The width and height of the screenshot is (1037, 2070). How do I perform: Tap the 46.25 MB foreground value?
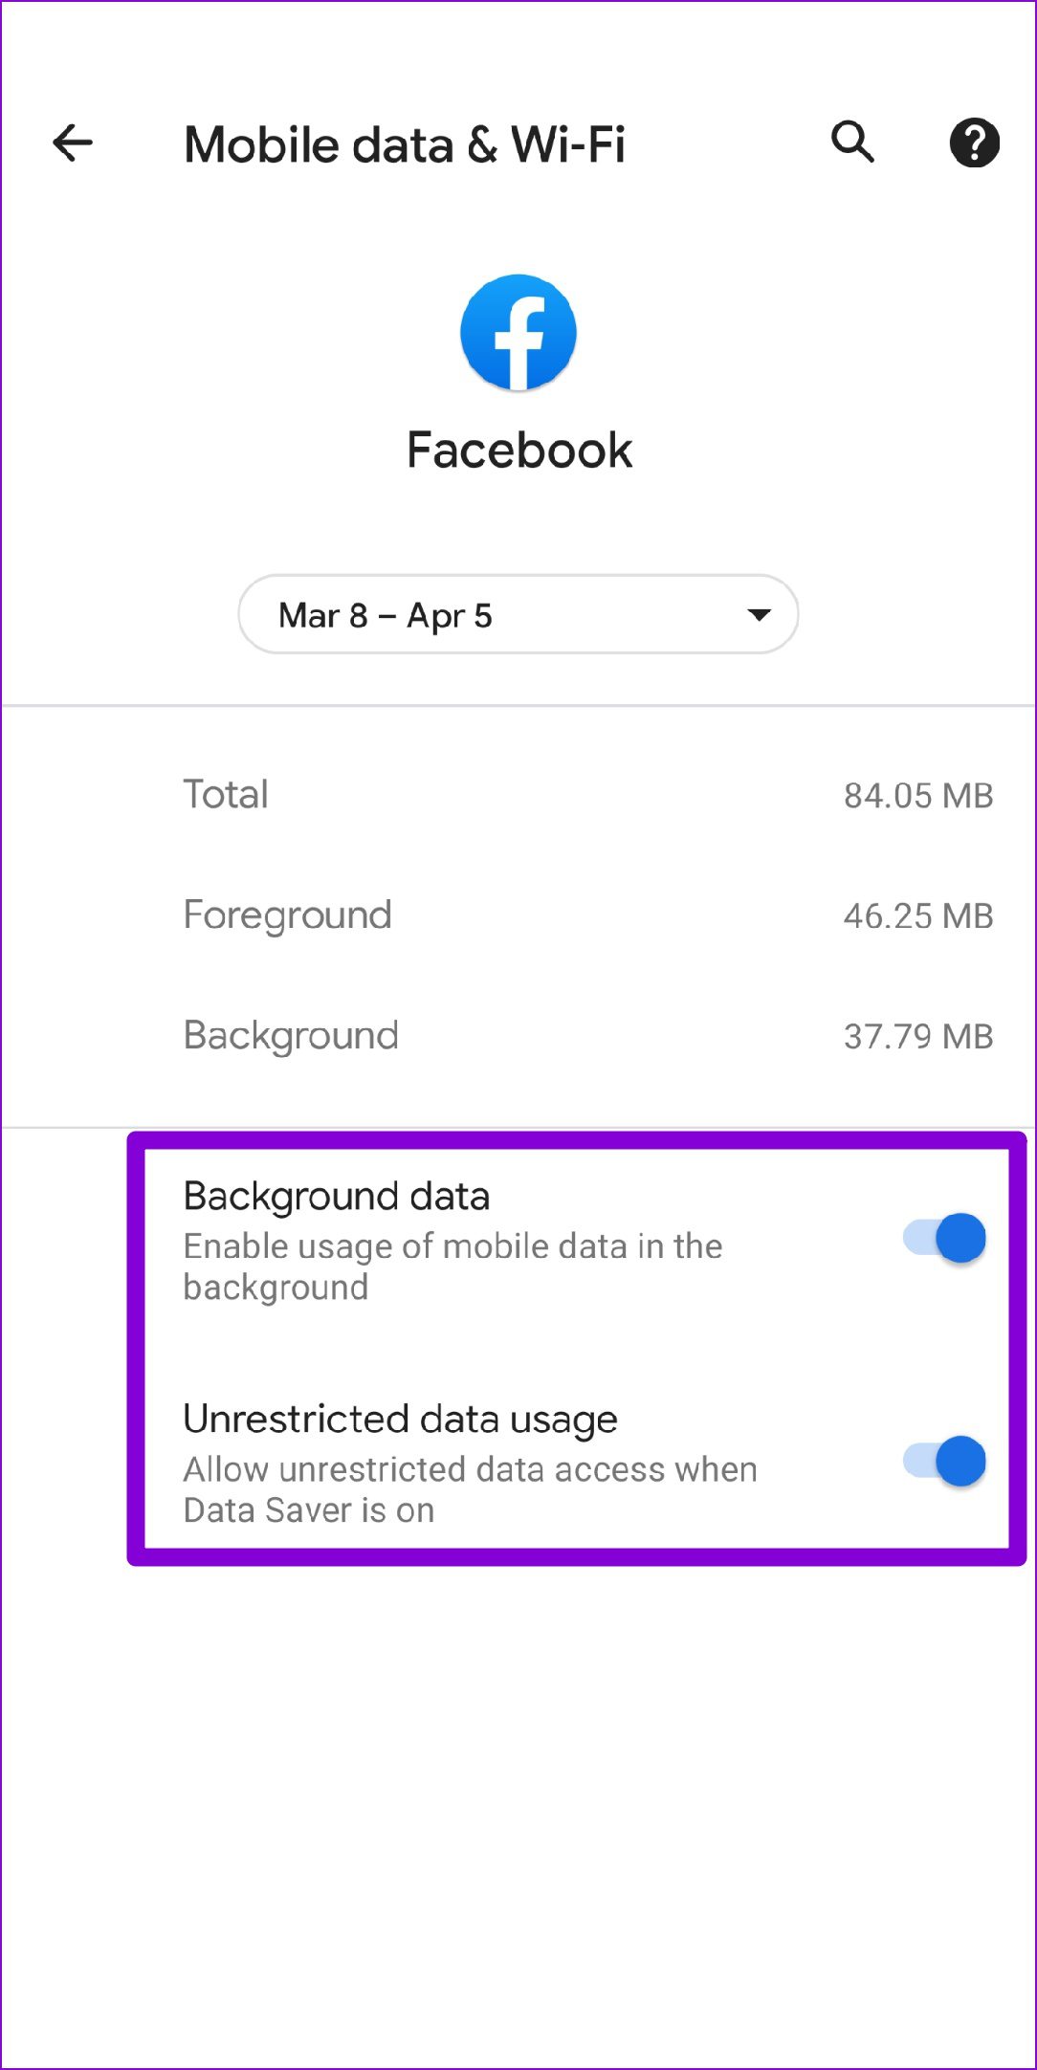point(918,915)
